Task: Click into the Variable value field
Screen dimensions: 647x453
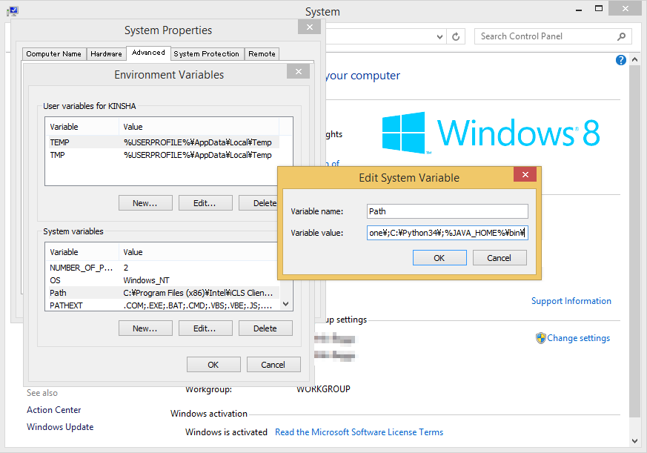Action: [x=447, y=233]
